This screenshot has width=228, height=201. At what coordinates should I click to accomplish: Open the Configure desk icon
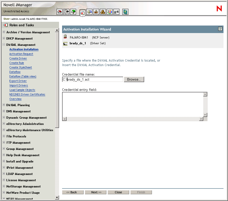coord(96,12)
